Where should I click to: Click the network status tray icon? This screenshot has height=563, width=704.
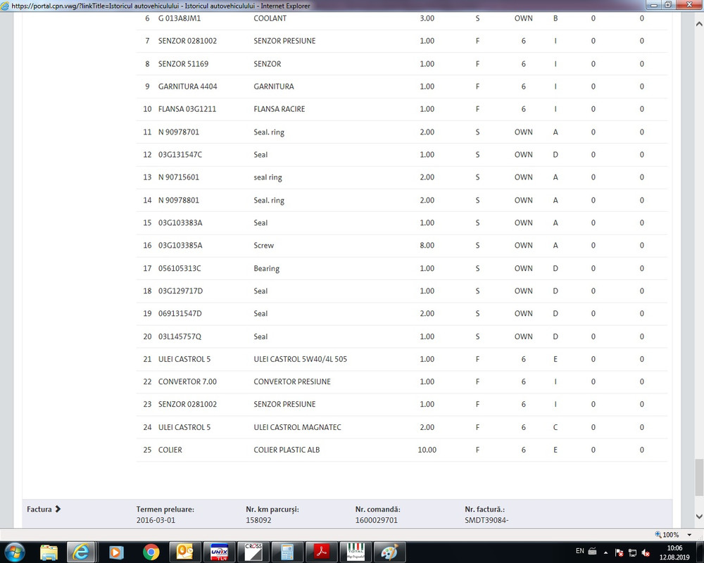pyautogui.click(x=633, y=552)
